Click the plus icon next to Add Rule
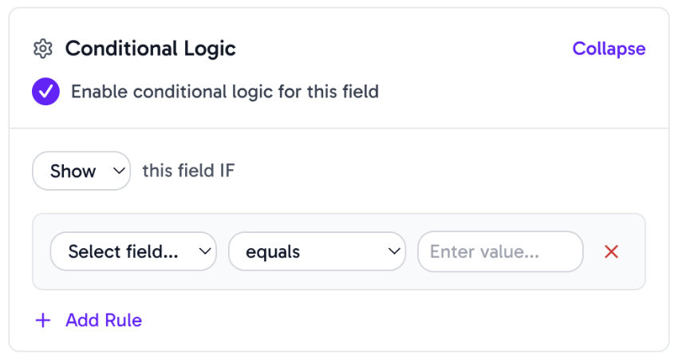 pyautogui.click(x=43, y=321)
